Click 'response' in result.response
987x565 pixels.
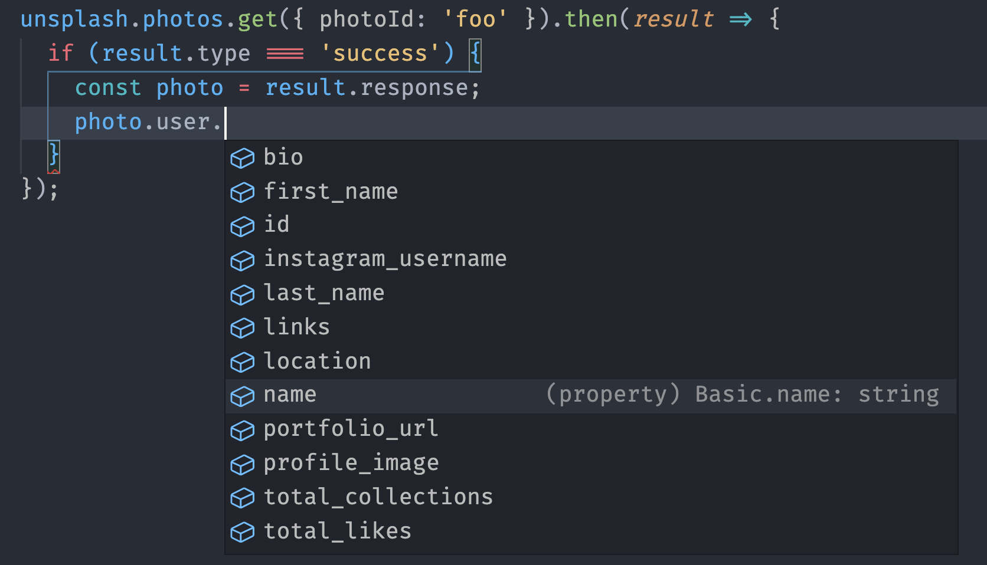[x=414, y=88]
